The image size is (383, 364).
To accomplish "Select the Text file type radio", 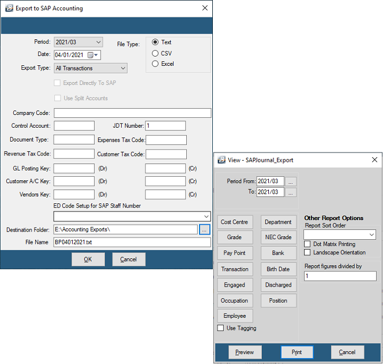I will [x=155, y=42].
